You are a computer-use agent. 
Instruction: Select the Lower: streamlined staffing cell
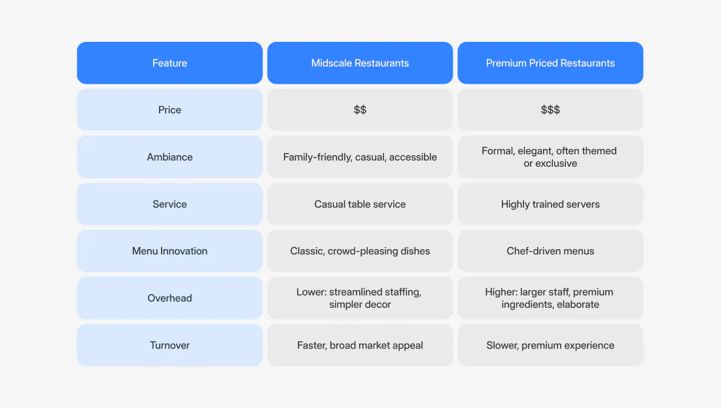[x=360, y=298]
